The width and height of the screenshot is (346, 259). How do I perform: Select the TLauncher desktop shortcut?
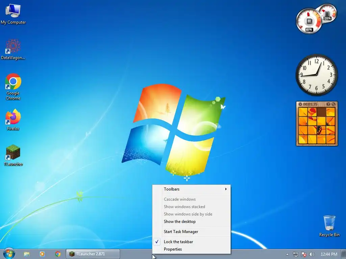[13, 155]
